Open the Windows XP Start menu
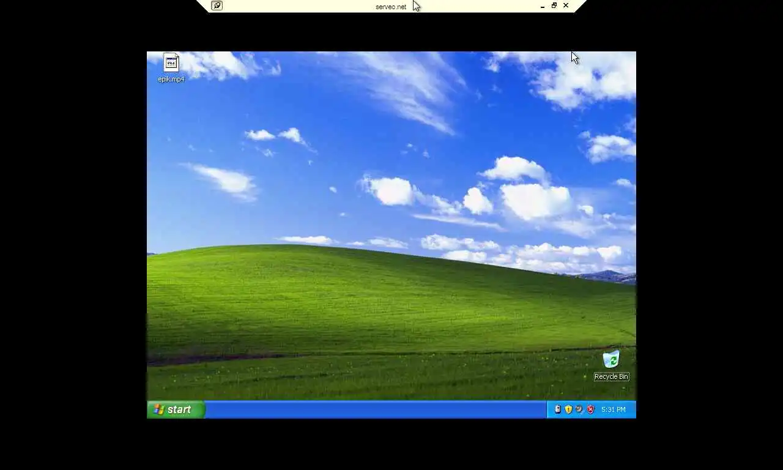This screenshot has height=470, width=783. pos(176,409)
